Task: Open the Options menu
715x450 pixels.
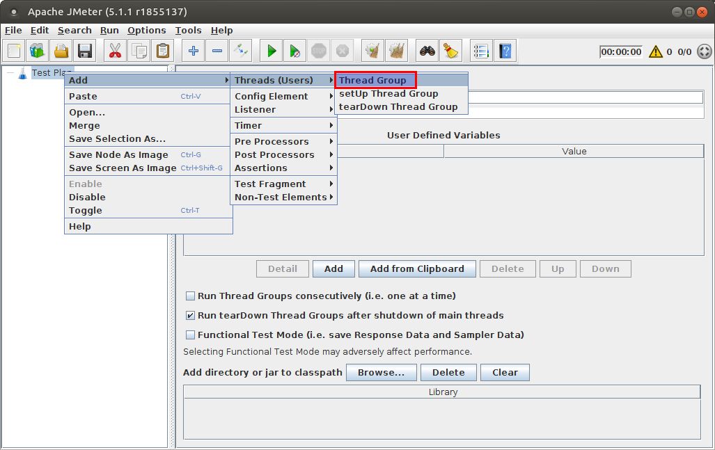Action: 146,31
